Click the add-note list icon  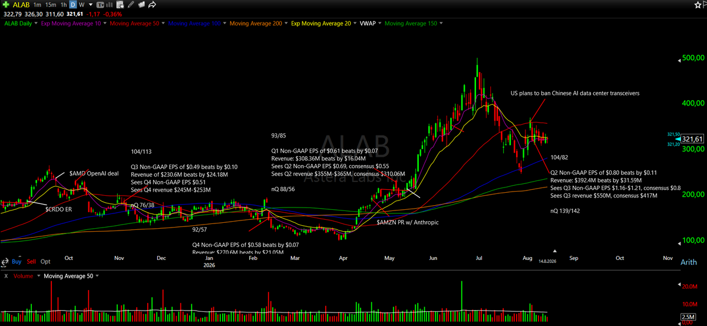click(x=120, y=5)
